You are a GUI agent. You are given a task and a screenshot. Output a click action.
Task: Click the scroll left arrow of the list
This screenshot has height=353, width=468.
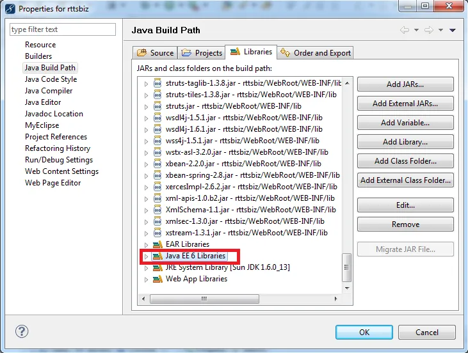pyautogui.click(x=143, y=299)
